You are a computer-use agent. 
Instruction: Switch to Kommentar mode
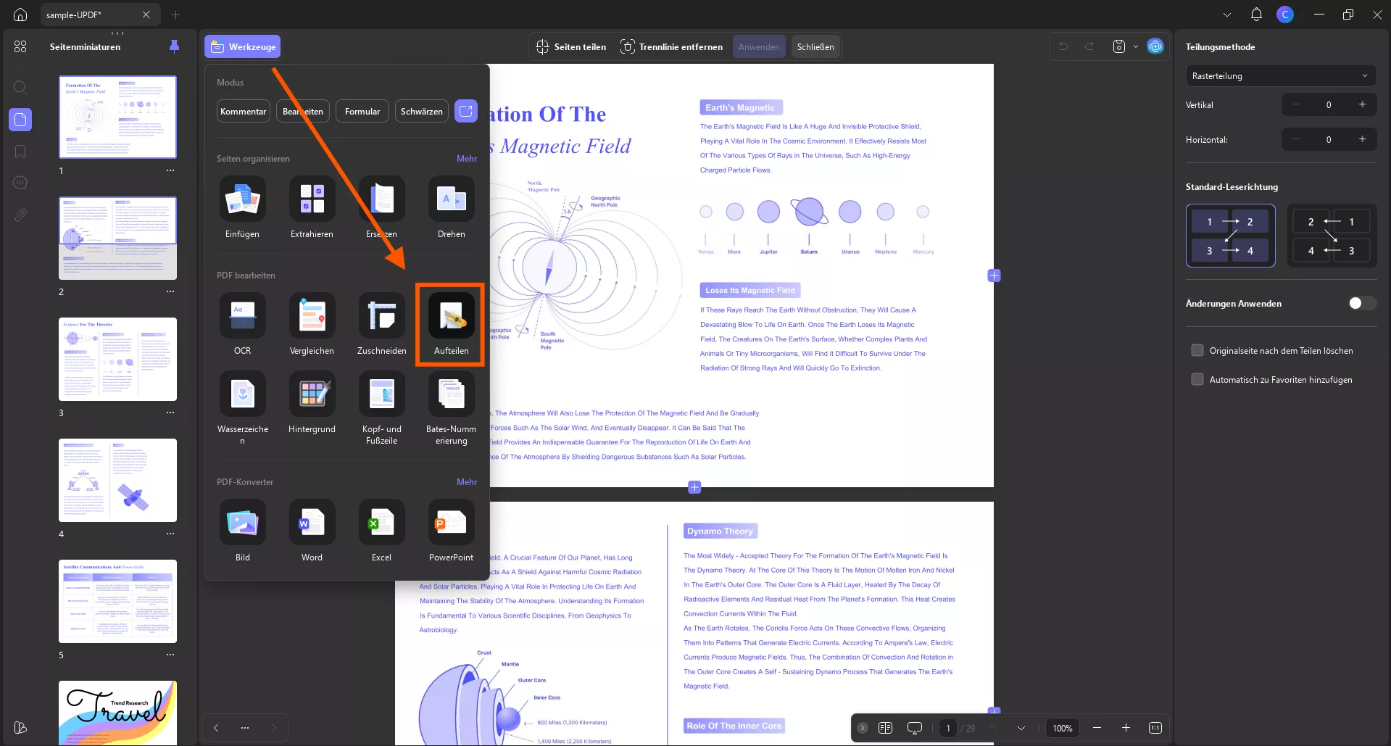click(x=244, y=111)
